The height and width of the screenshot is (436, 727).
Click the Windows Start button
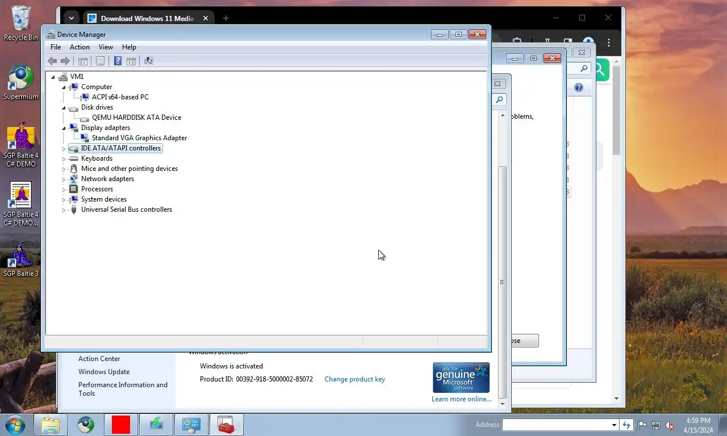(x=15, y=425)
